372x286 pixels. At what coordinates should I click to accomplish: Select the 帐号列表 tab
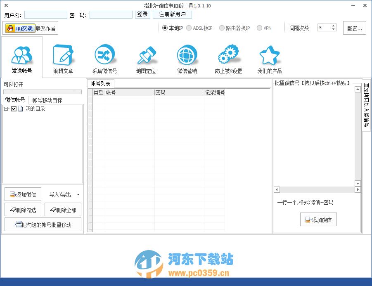(100, 83)
